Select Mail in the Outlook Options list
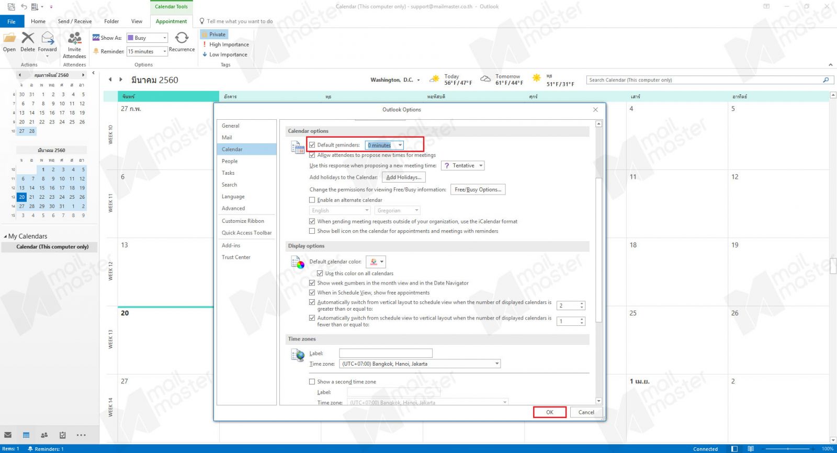Image resolution: width=837 pixels, height=453 pixels. tap(246, 138)
